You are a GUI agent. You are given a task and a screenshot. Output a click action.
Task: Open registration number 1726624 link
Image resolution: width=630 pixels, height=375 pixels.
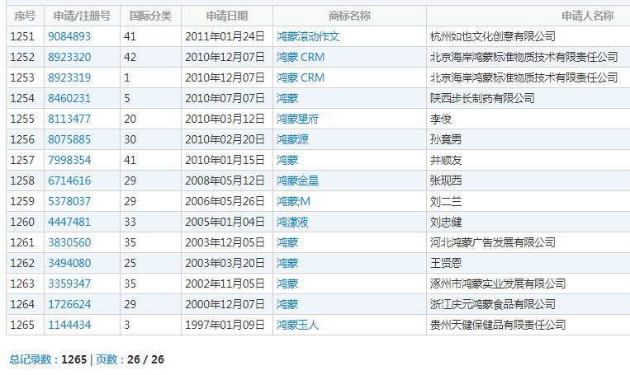tap(69, 304)
